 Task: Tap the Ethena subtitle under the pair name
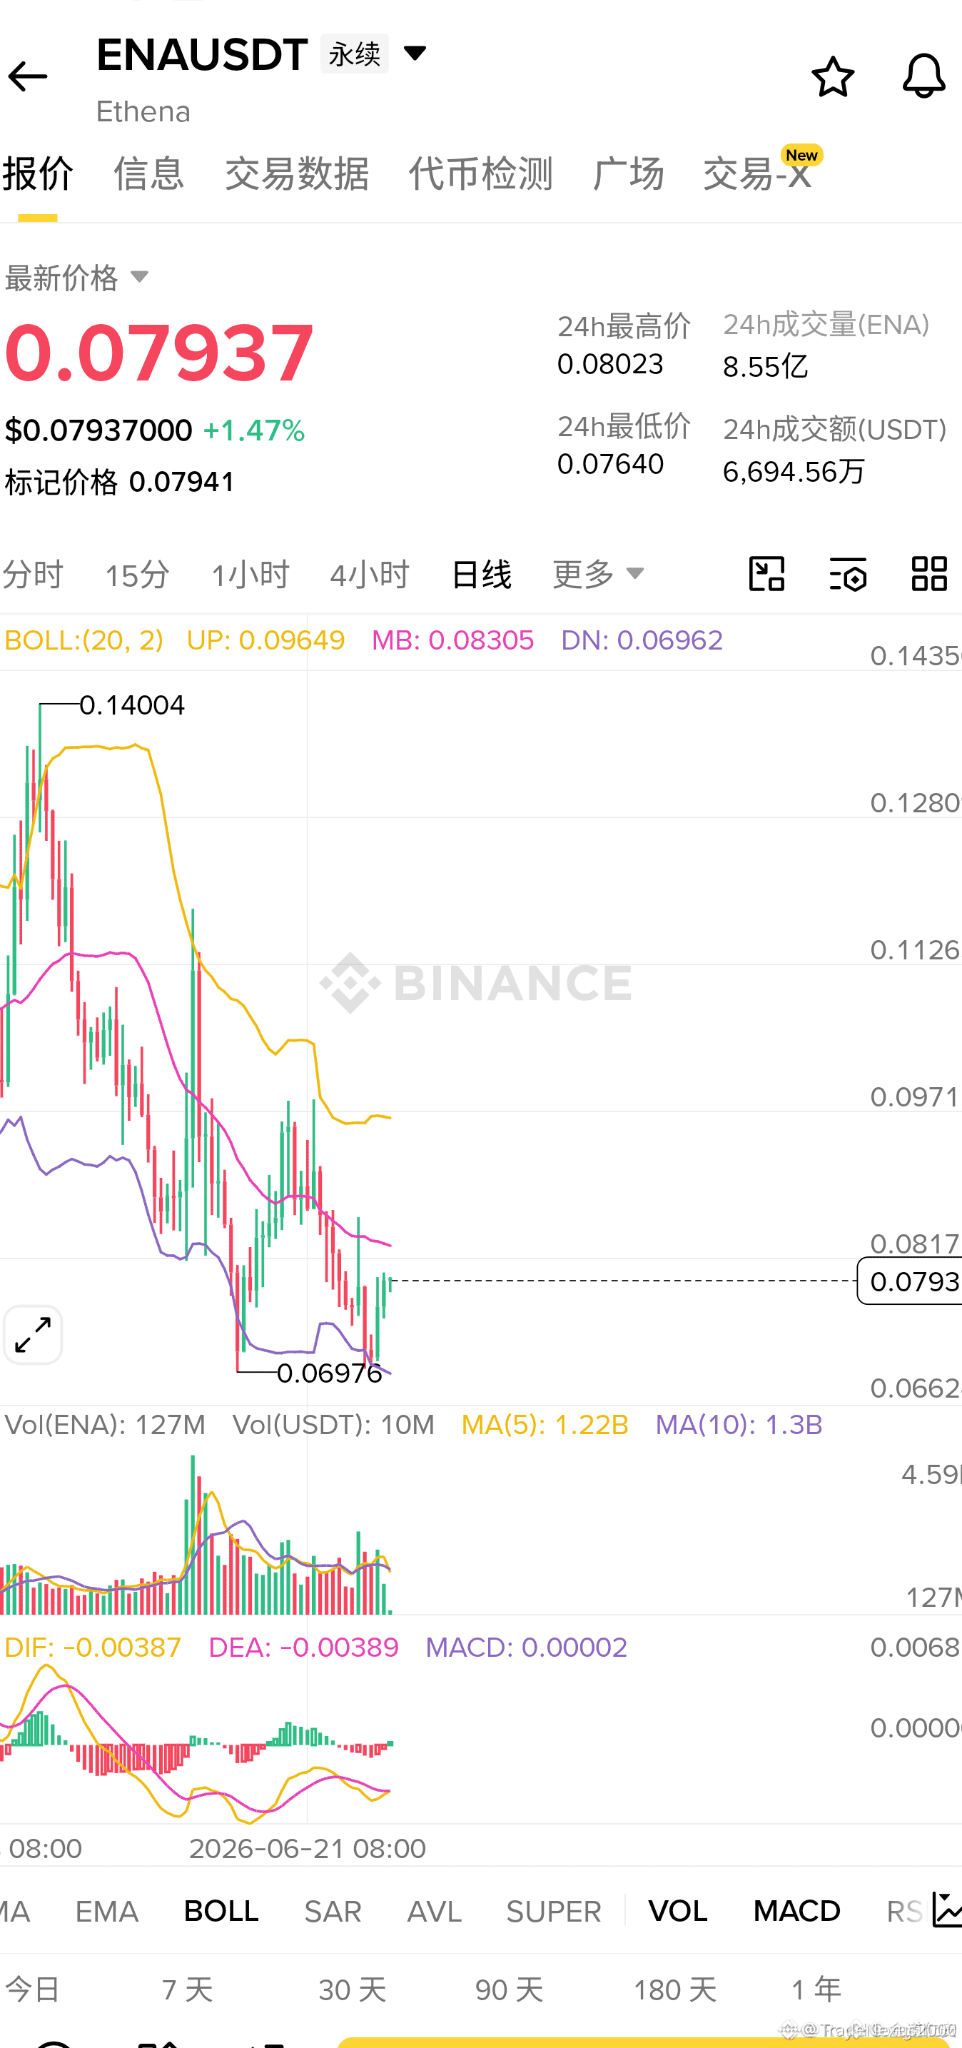(x=143, y=111)
